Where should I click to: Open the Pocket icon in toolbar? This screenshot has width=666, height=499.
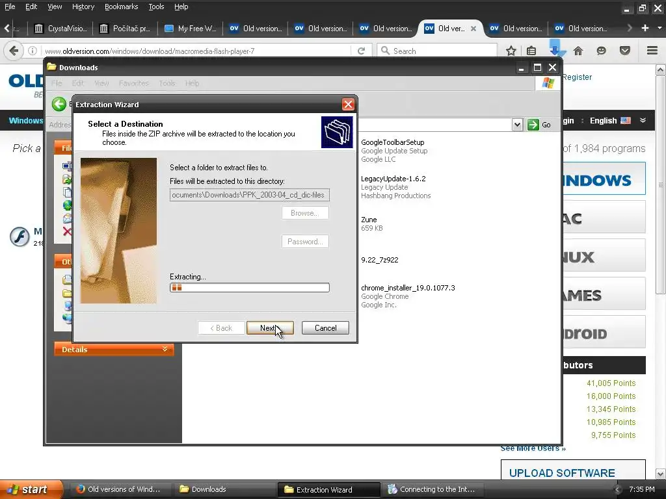click(x=625, y=51)
